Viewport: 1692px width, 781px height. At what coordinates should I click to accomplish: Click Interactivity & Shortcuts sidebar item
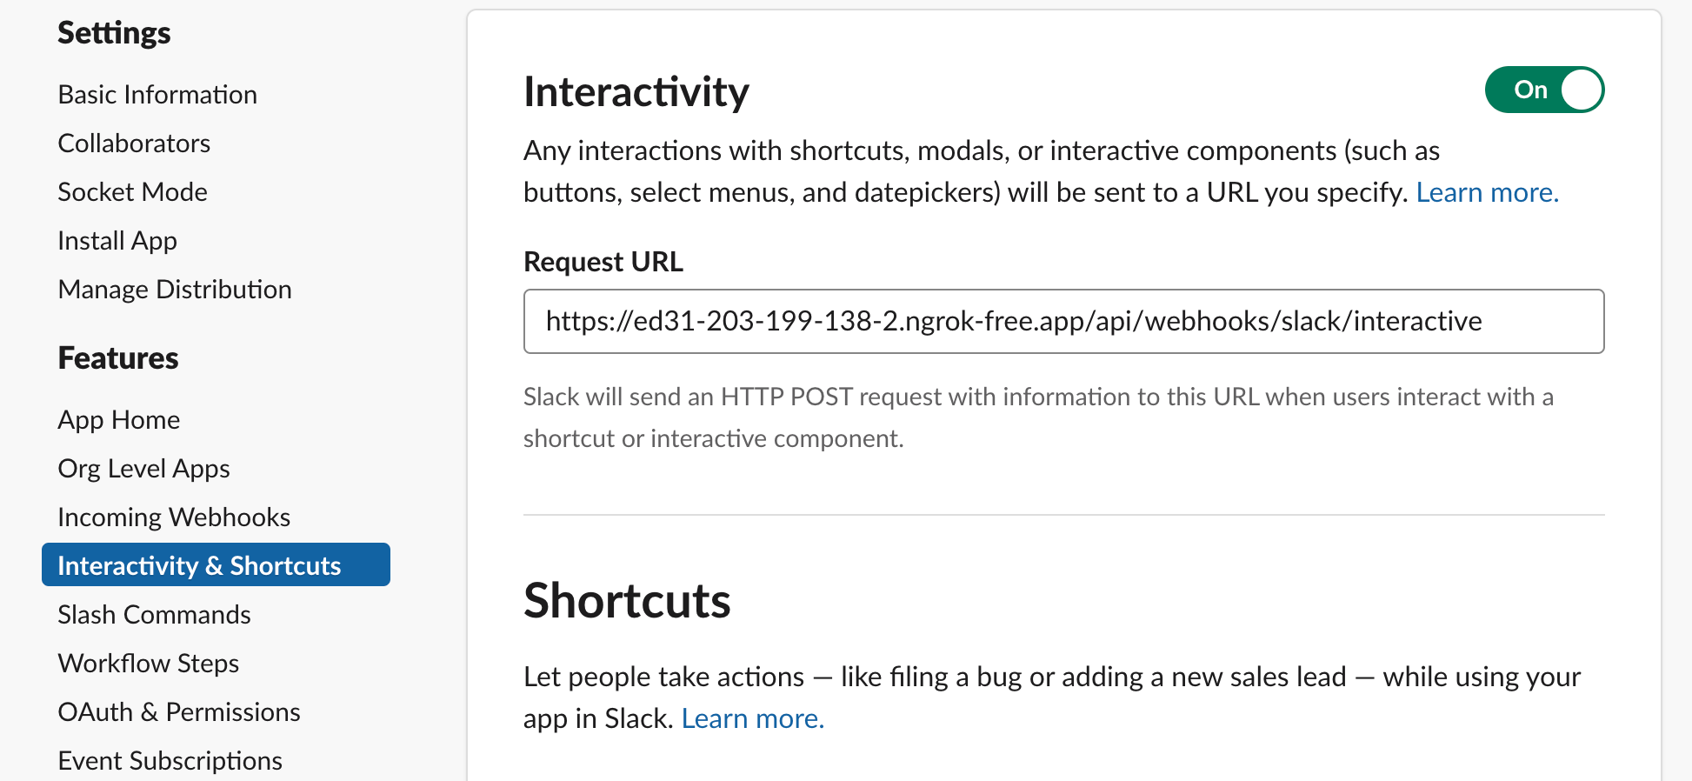tap(199, 566)
